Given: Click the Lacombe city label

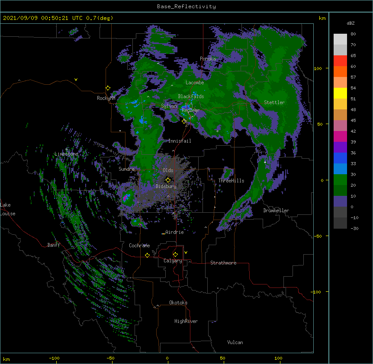Looking at the screenshot, I should (x=195, y=83).
